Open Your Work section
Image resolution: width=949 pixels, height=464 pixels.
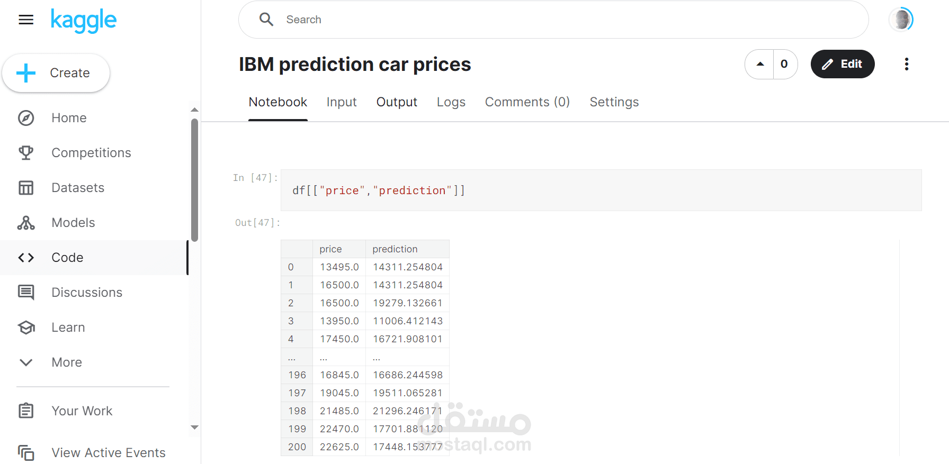tap(25, 411)
